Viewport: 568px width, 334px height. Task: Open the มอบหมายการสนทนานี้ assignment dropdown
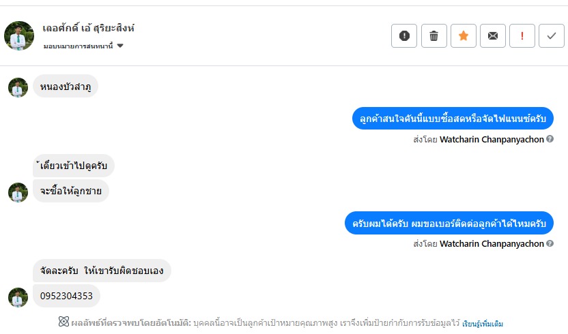(x=83, y=46)
